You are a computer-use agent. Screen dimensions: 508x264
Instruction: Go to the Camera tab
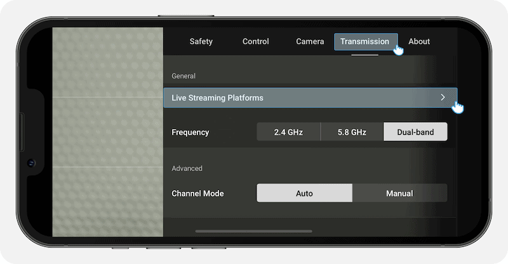coord(310,42)
